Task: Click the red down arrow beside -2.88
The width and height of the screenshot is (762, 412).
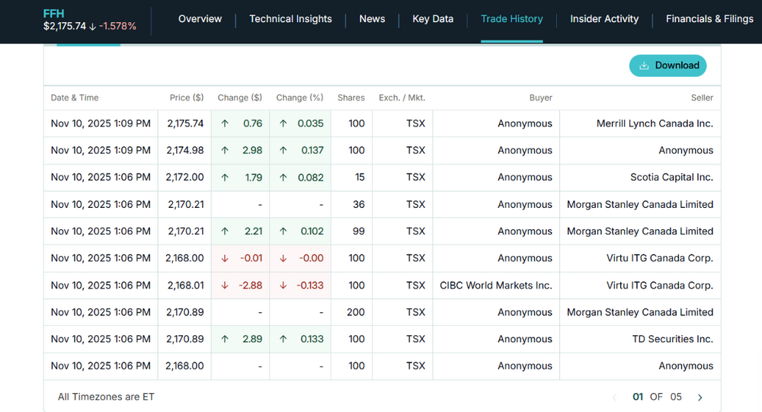Action: pos(225,285)
